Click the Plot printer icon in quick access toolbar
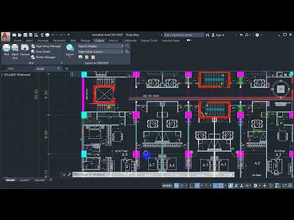The height and width of the screenshot is (220, 294). 47,35
